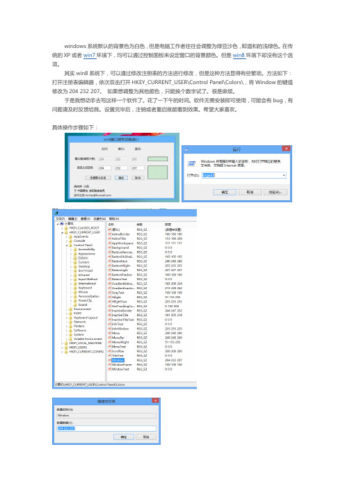Click the custom color red value field 204
The width and height of the screenshot is (345, 488).
pos(104,168)
